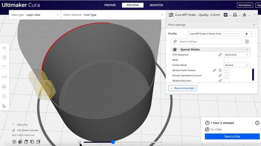The image size is (261, 146).
Task: Click the support icon in settings header
Action: tap(235, 15)
